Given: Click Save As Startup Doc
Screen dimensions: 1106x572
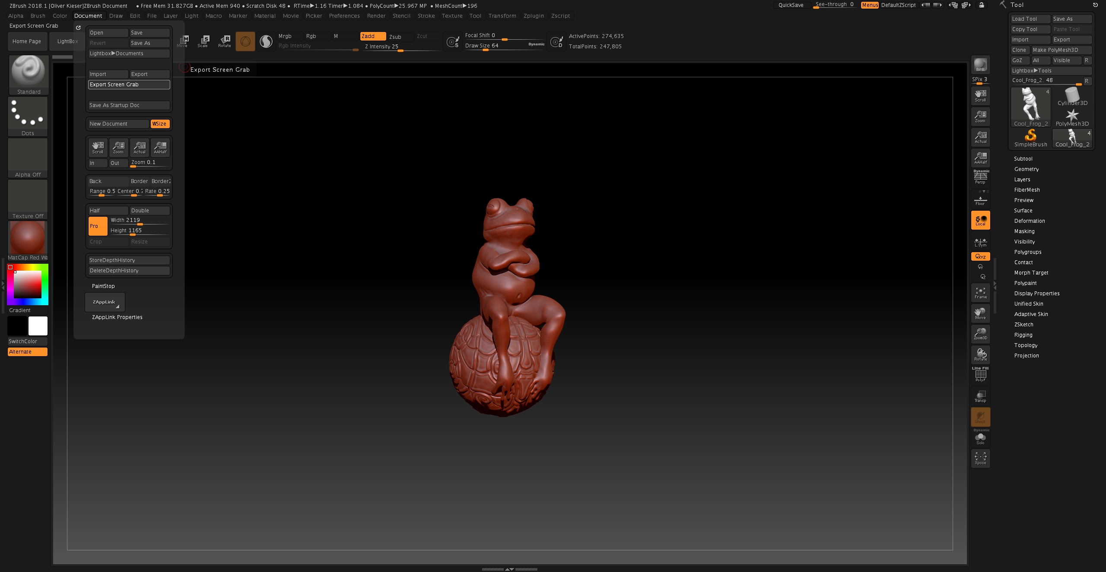Looking at the screenshot, I should pos(129,105).
